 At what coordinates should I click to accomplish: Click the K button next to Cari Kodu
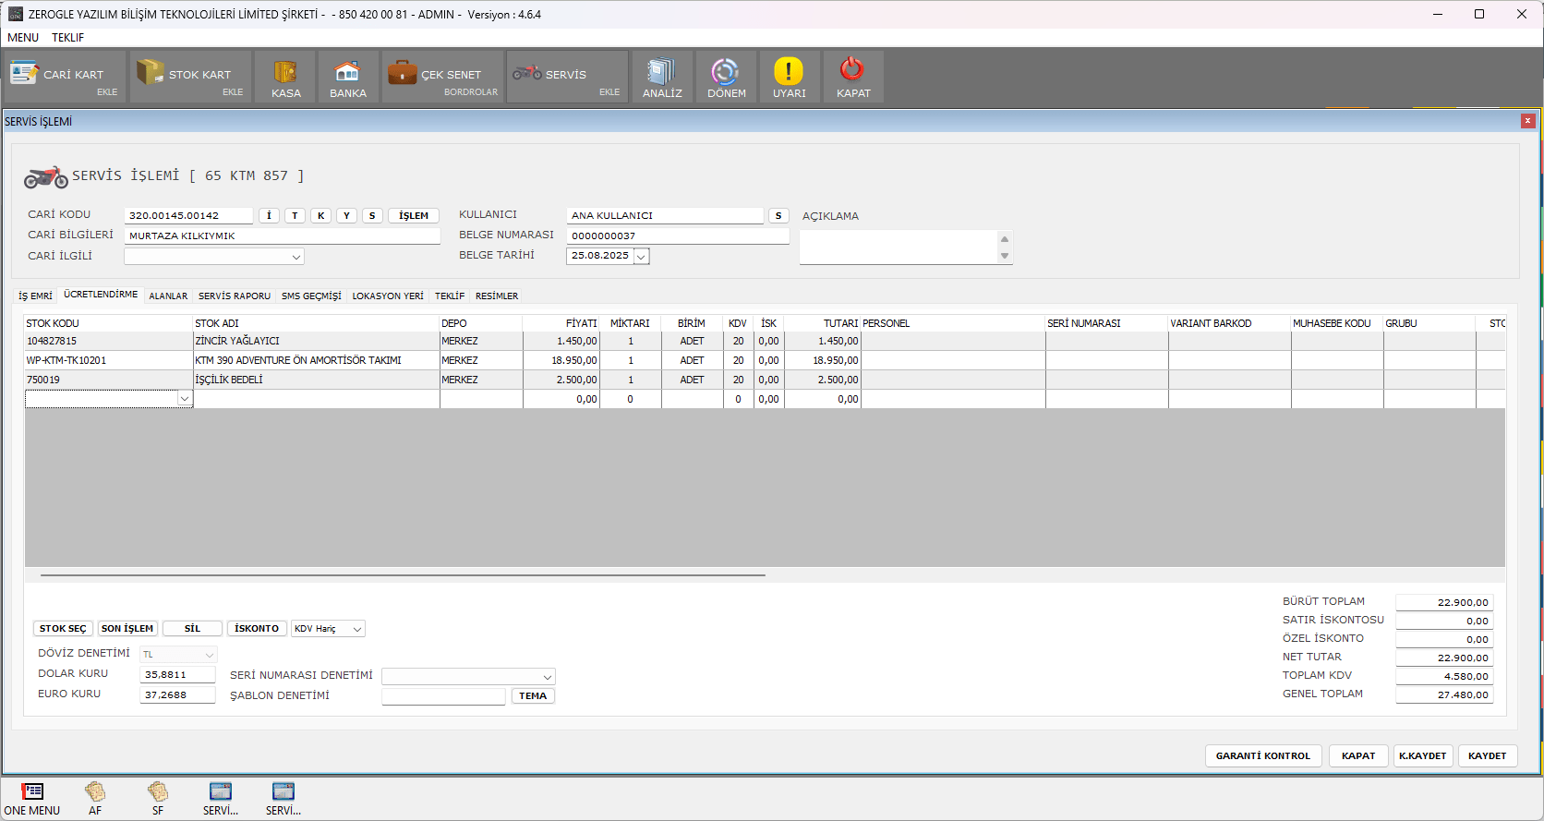tap(320, 216)
